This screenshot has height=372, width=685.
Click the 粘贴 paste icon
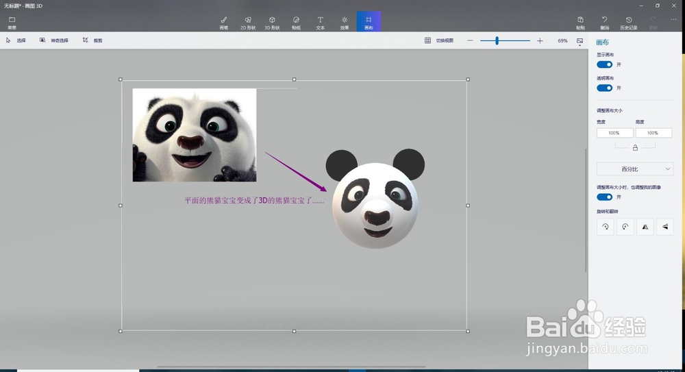pos(580,20)
